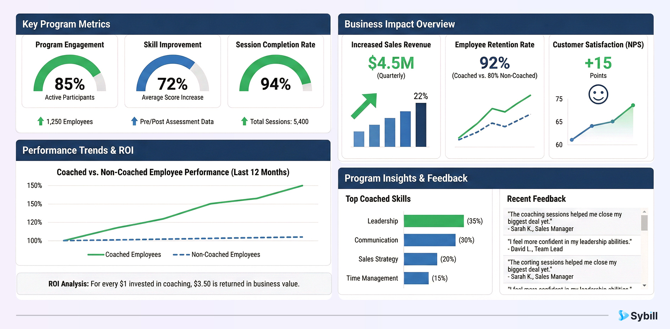Screen dimensions: 670x329
Task: Click the Average Score Increase label
Action: pyautogui.click(x=172, y=97)
